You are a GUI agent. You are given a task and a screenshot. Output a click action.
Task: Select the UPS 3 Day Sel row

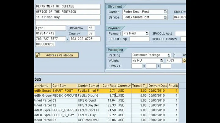[x=106, y=105]
